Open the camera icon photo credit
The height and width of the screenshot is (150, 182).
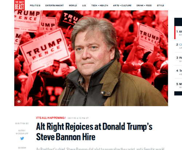[x=19, y=101]
